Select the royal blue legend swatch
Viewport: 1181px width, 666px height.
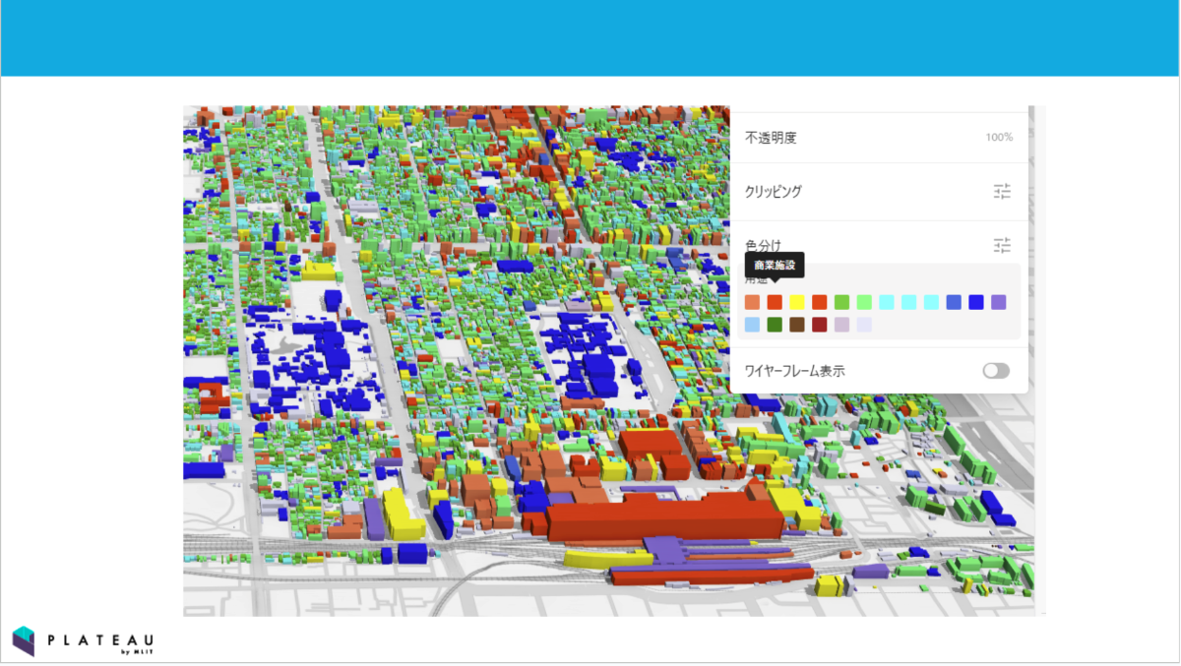pyautogui.click(x=954, y=302)
